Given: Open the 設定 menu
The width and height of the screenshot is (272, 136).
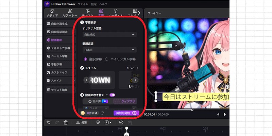Looking at the screenshot, I should click(x=94, y=4).
